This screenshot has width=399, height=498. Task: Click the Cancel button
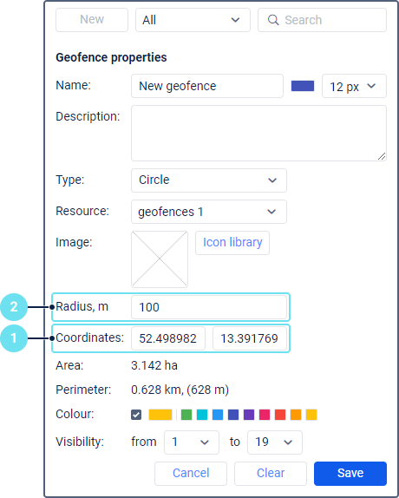191,473
